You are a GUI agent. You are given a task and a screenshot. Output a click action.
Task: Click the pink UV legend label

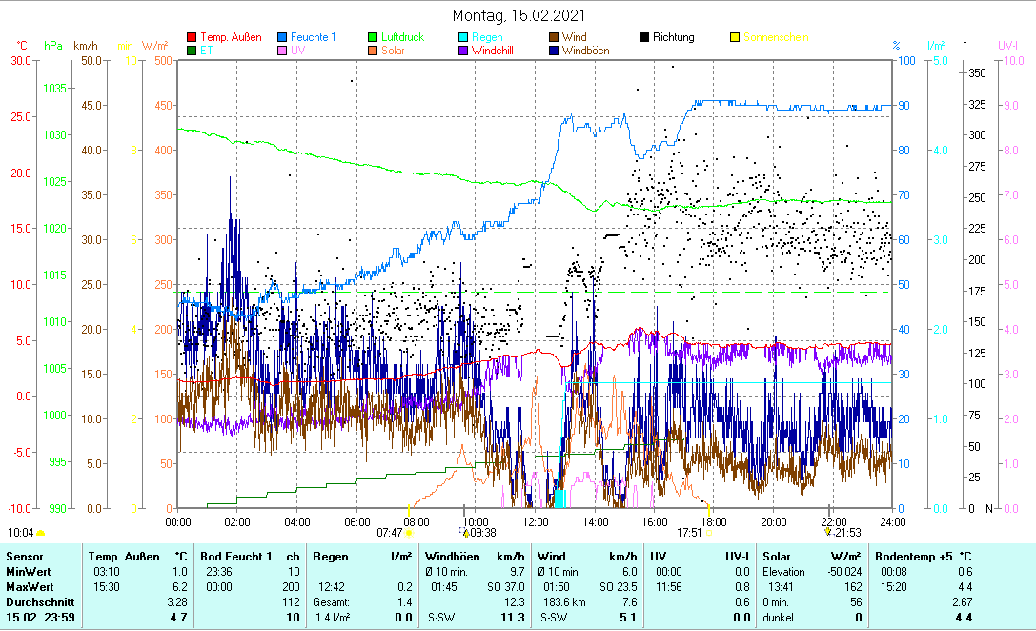(x=298, y=51)
